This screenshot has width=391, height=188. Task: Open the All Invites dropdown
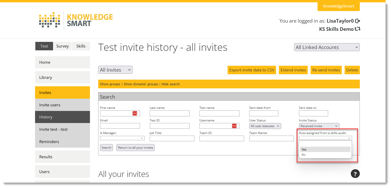tap(115, 70)
